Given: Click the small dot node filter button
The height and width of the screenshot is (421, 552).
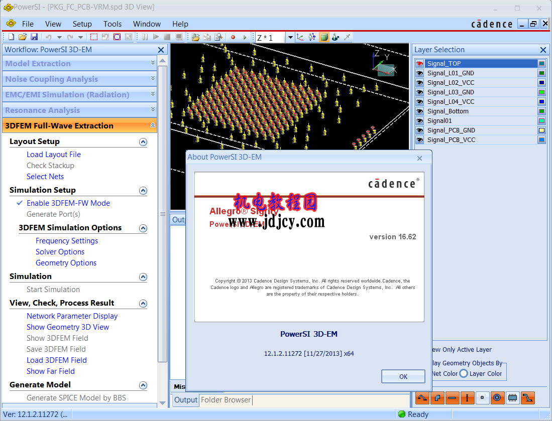Looking at the screenshot, I should click(x=482, y=398).
